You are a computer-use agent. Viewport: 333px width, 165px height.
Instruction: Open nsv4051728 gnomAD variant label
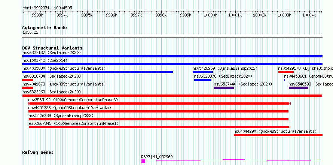(70, 108)
